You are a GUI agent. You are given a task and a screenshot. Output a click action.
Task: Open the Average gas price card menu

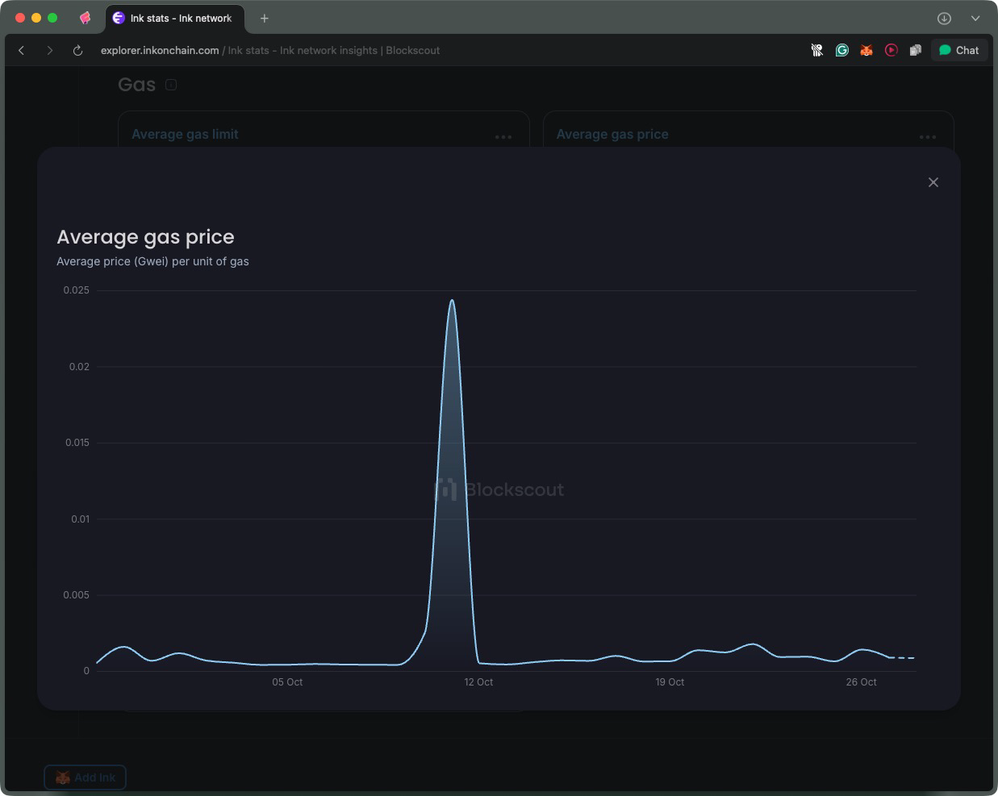tap(927, 137)
